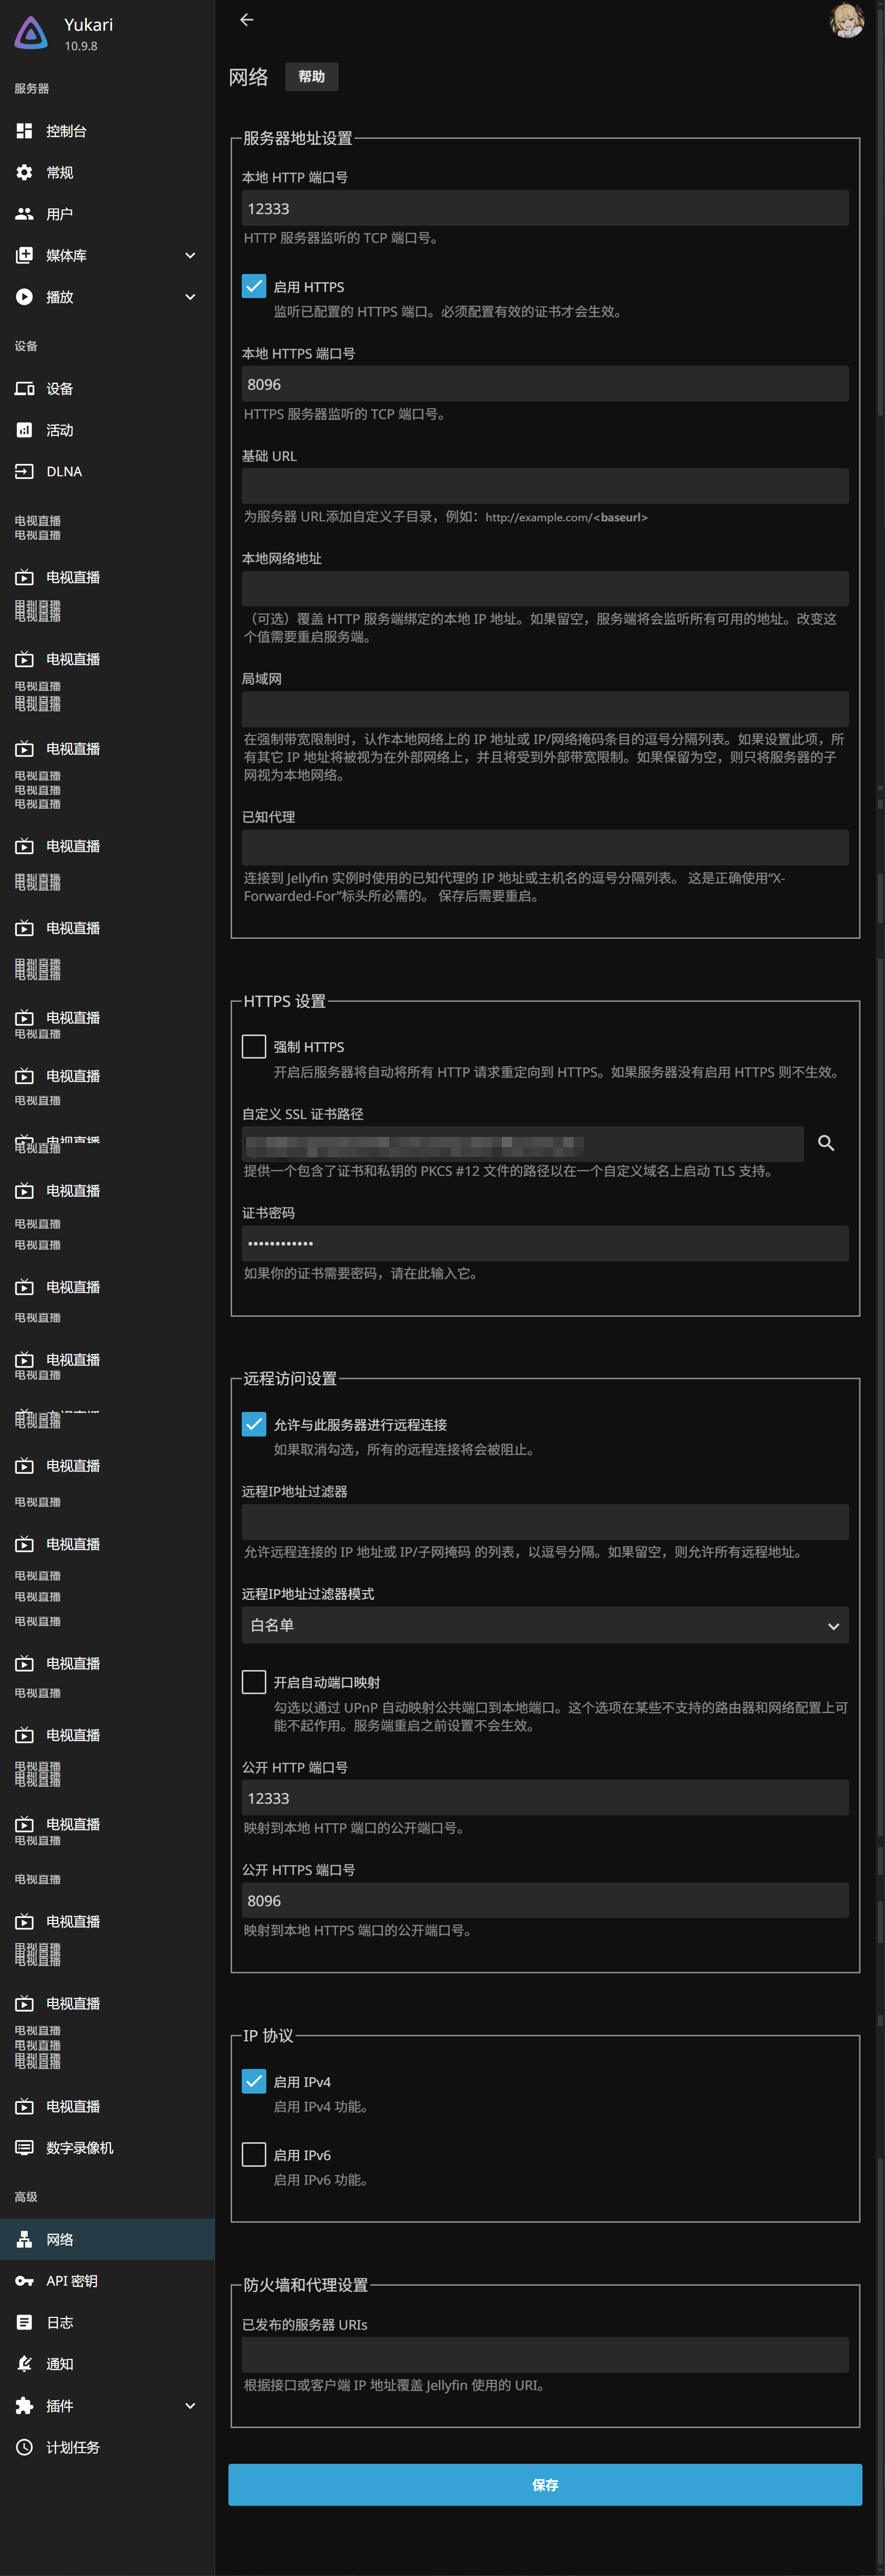Screen dimensions: 885x2576
Task: Select API 密钥 menu label
Action: tap(72, 2281)
